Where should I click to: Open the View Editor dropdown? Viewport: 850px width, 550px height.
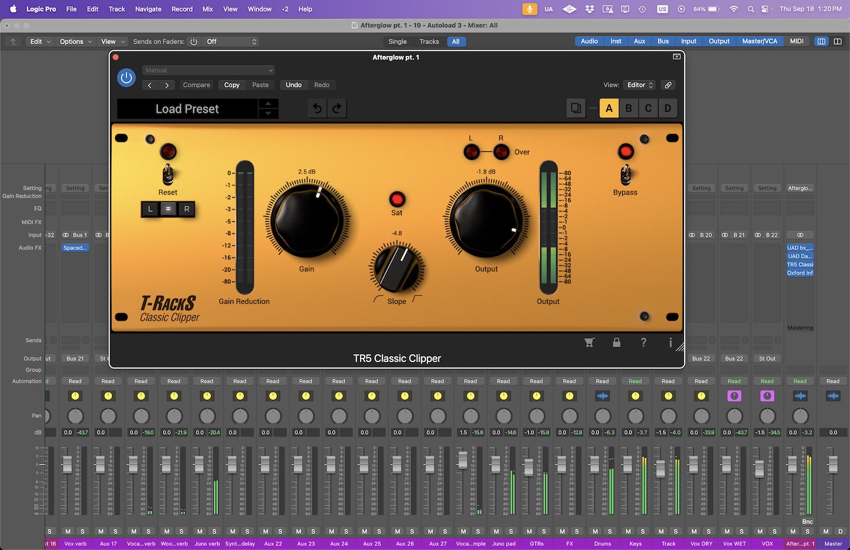(x=639, y=85)
